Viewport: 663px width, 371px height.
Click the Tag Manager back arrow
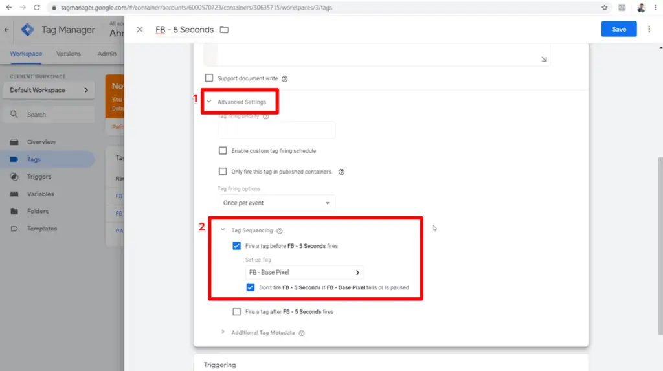tap(6, 30)
